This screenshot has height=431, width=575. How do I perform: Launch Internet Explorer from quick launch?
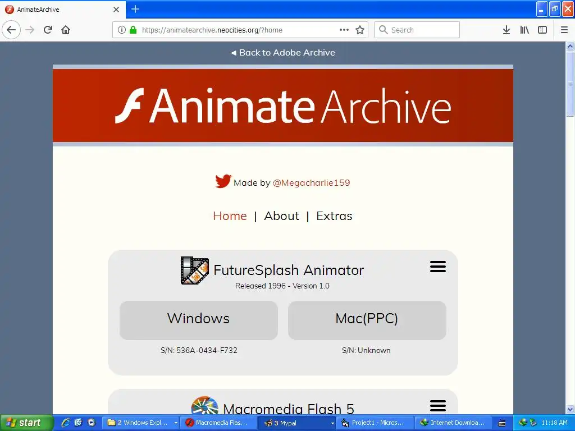tap(66, 423)
